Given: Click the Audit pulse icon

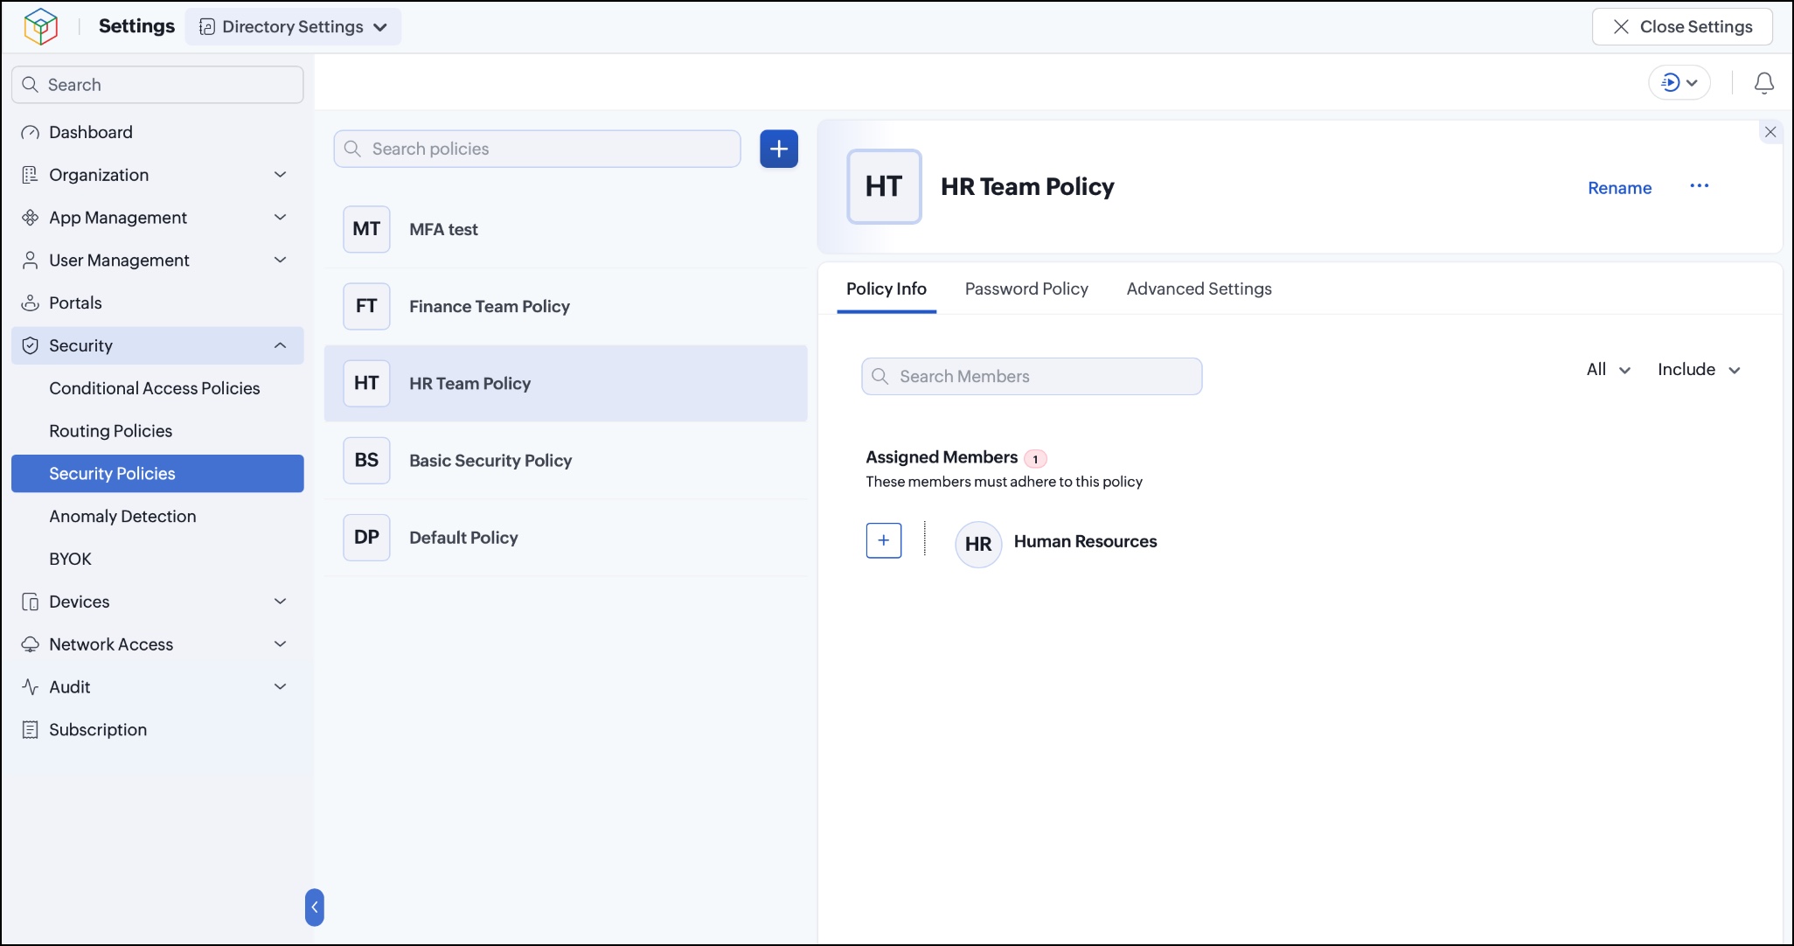Looking at the screenshot, I should 30,687.
